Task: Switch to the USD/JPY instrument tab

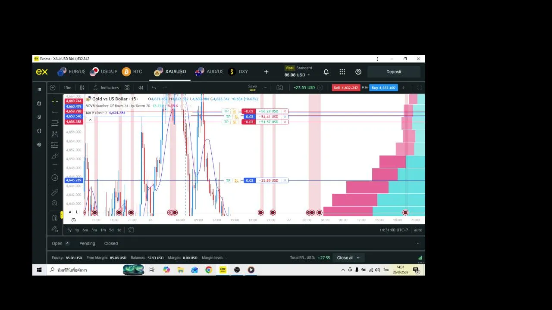Action: (x=103, y=71)
